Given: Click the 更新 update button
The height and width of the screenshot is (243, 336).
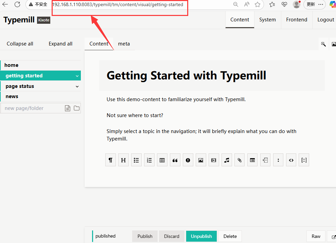Looking at the screenshot, I should coord(311,4).
